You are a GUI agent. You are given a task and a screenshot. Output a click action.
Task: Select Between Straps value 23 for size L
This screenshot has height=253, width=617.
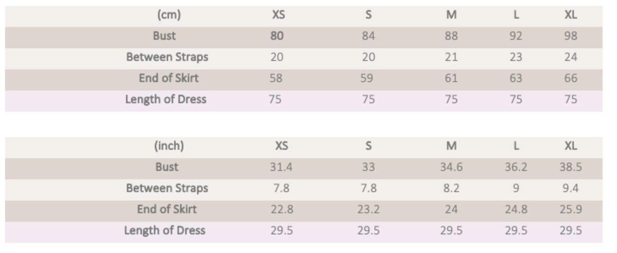click(516, 57)
